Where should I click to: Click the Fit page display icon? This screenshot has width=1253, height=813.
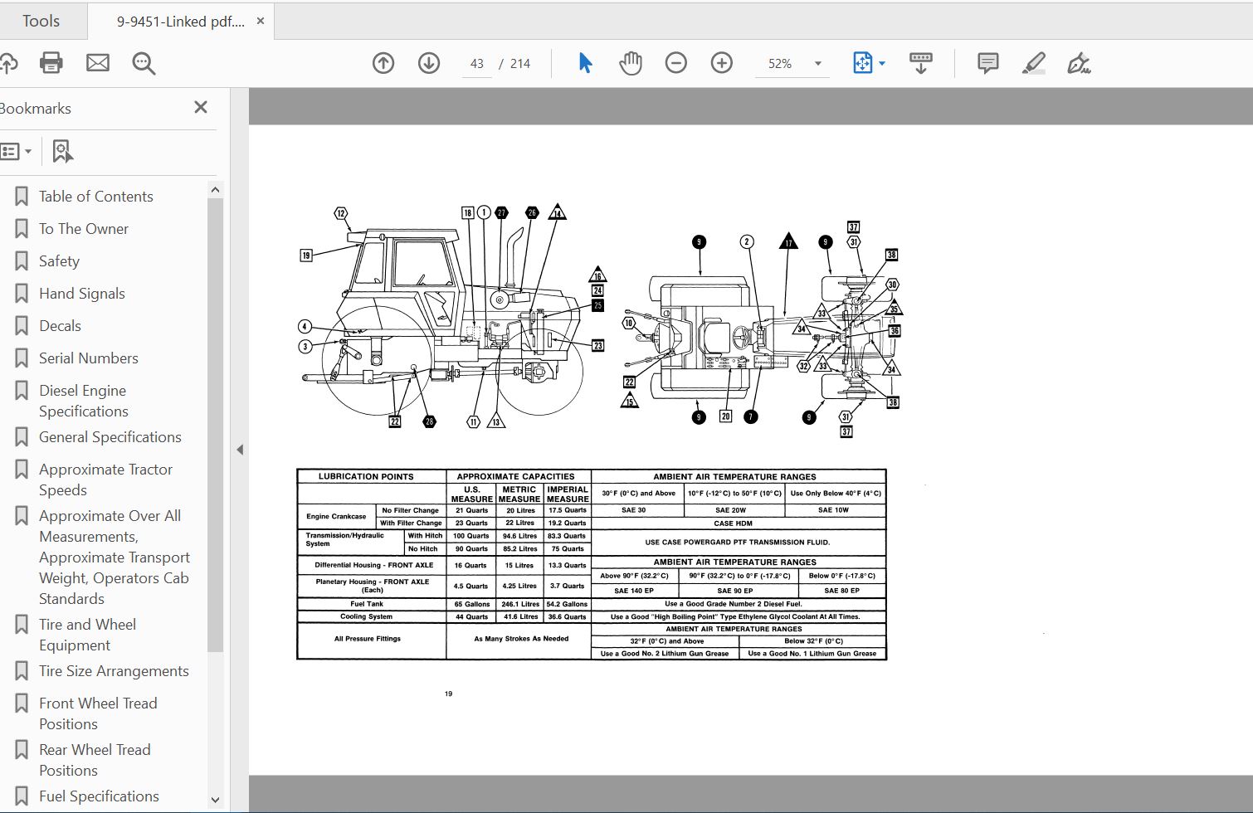click(861, 62)
